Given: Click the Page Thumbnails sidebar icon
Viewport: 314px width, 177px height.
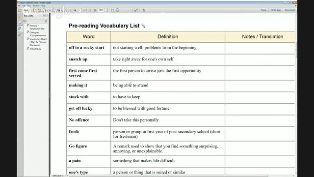Looking at the screenshot, I should click(20, 22).
